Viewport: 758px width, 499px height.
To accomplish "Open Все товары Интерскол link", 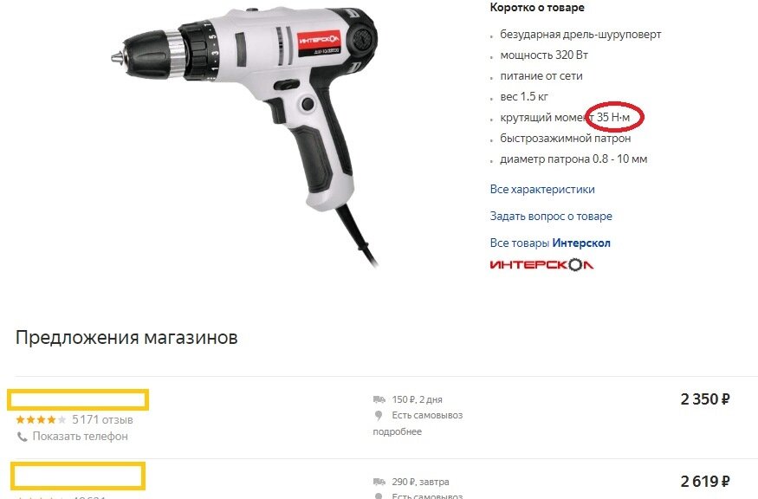I will coord(549,243).
